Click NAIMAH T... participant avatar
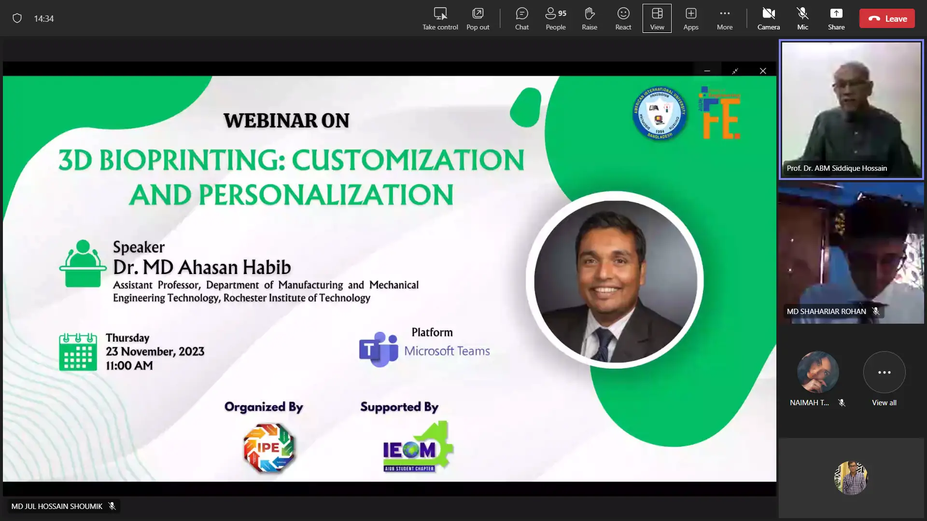 (x=817, y=372)
